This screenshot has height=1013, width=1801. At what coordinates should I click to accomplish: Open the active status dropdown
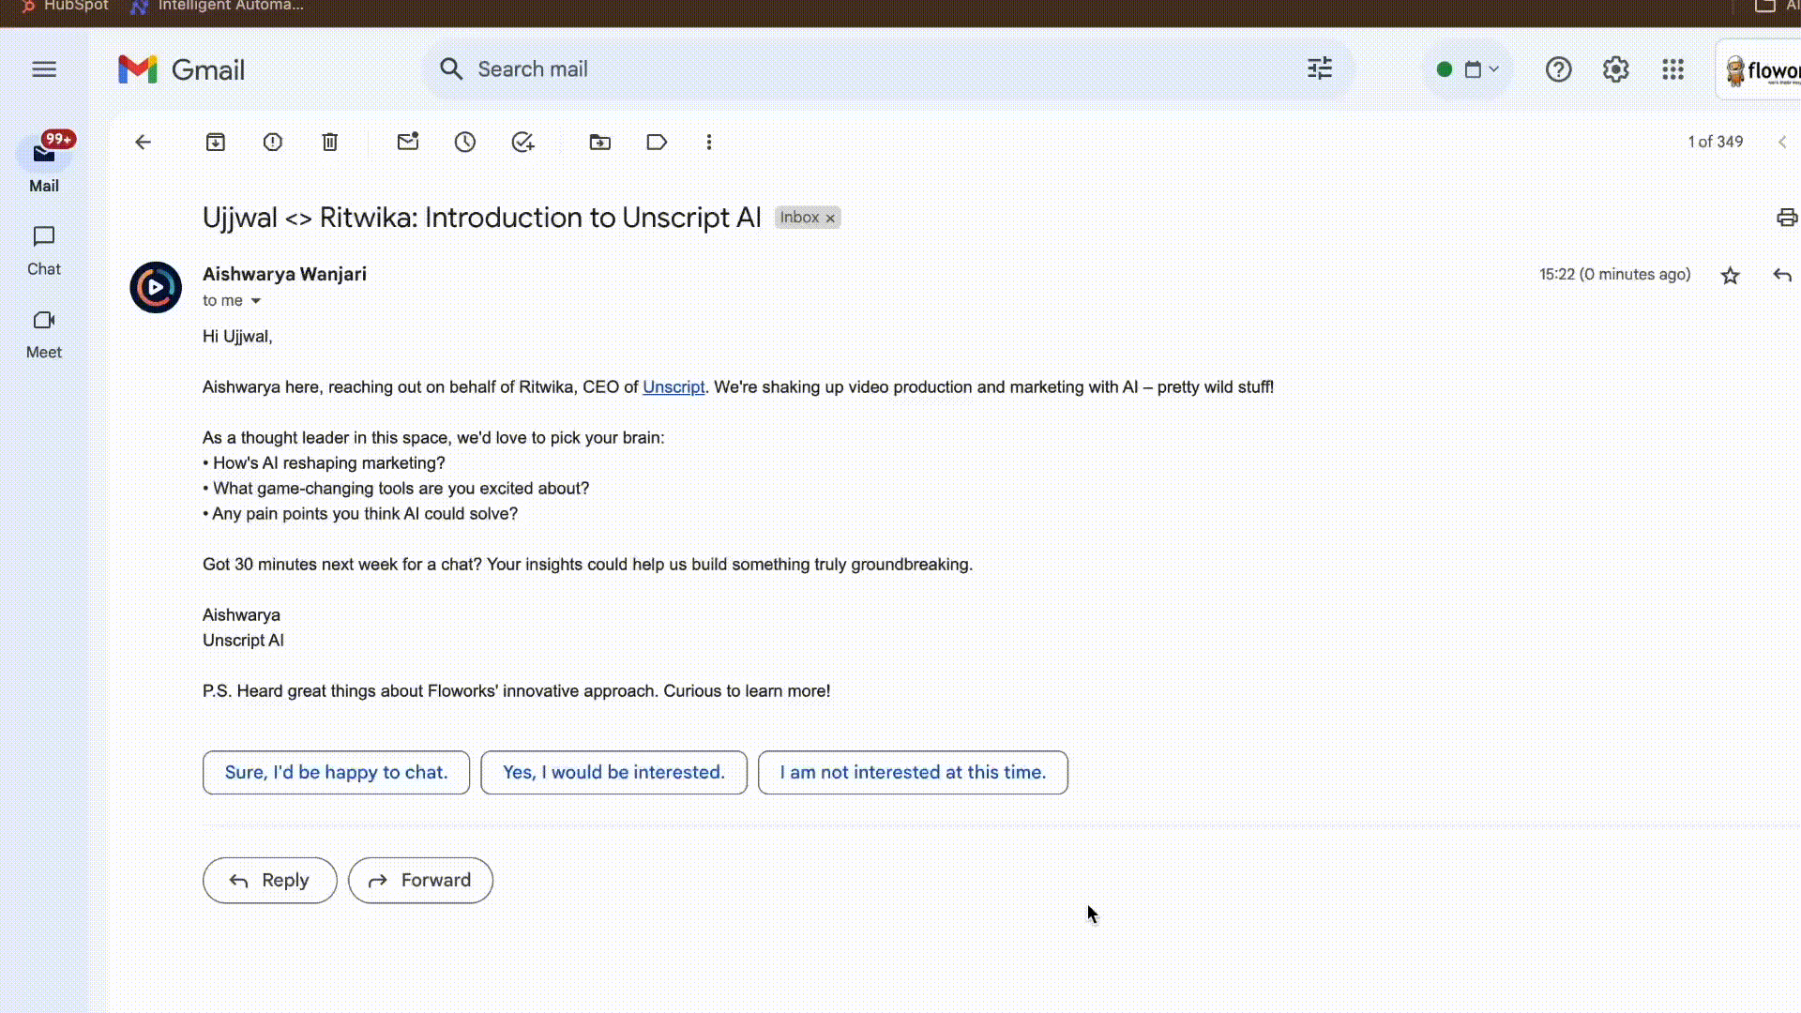click(x=1469, y=69)
